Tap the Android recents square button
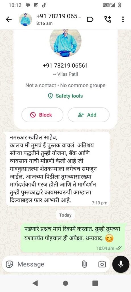The height and width of the screenshot is (292, 131). [95, 283]
